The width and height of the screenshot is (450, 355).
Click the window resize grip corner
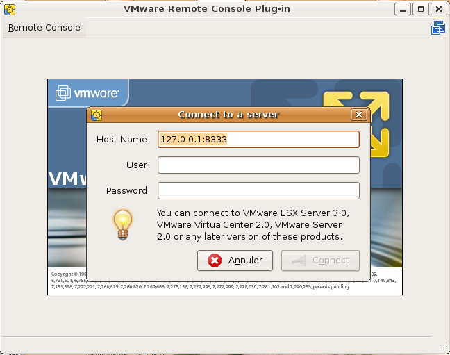click(443, 347)
